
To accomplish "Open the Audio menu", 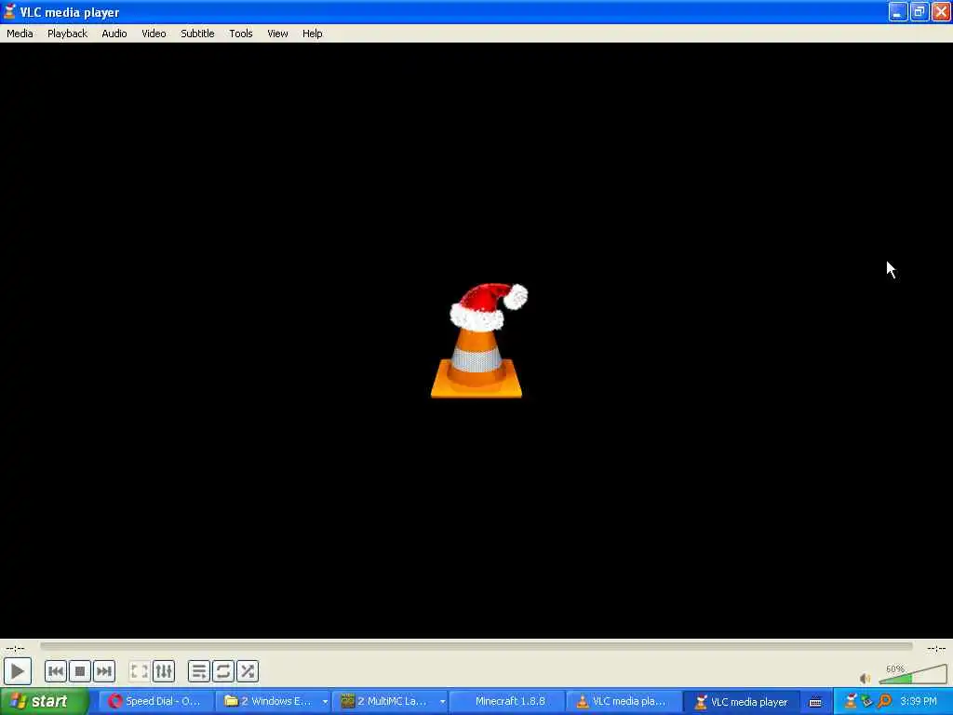I will coord(114,34).
